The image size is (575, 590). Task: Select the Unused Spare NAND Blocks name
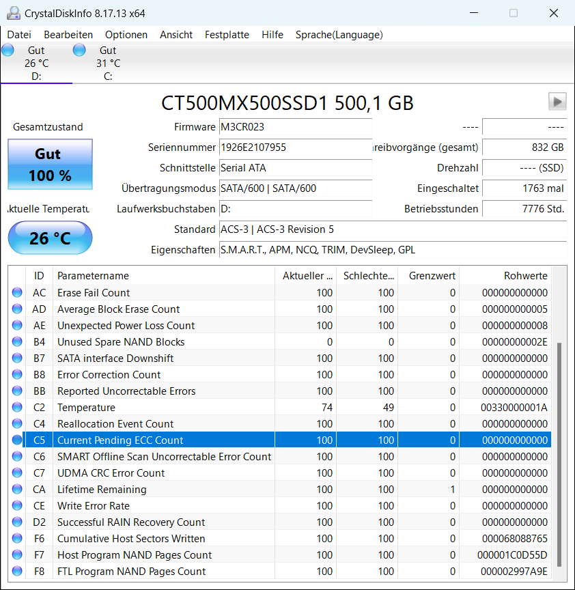(x=121, y=342)
